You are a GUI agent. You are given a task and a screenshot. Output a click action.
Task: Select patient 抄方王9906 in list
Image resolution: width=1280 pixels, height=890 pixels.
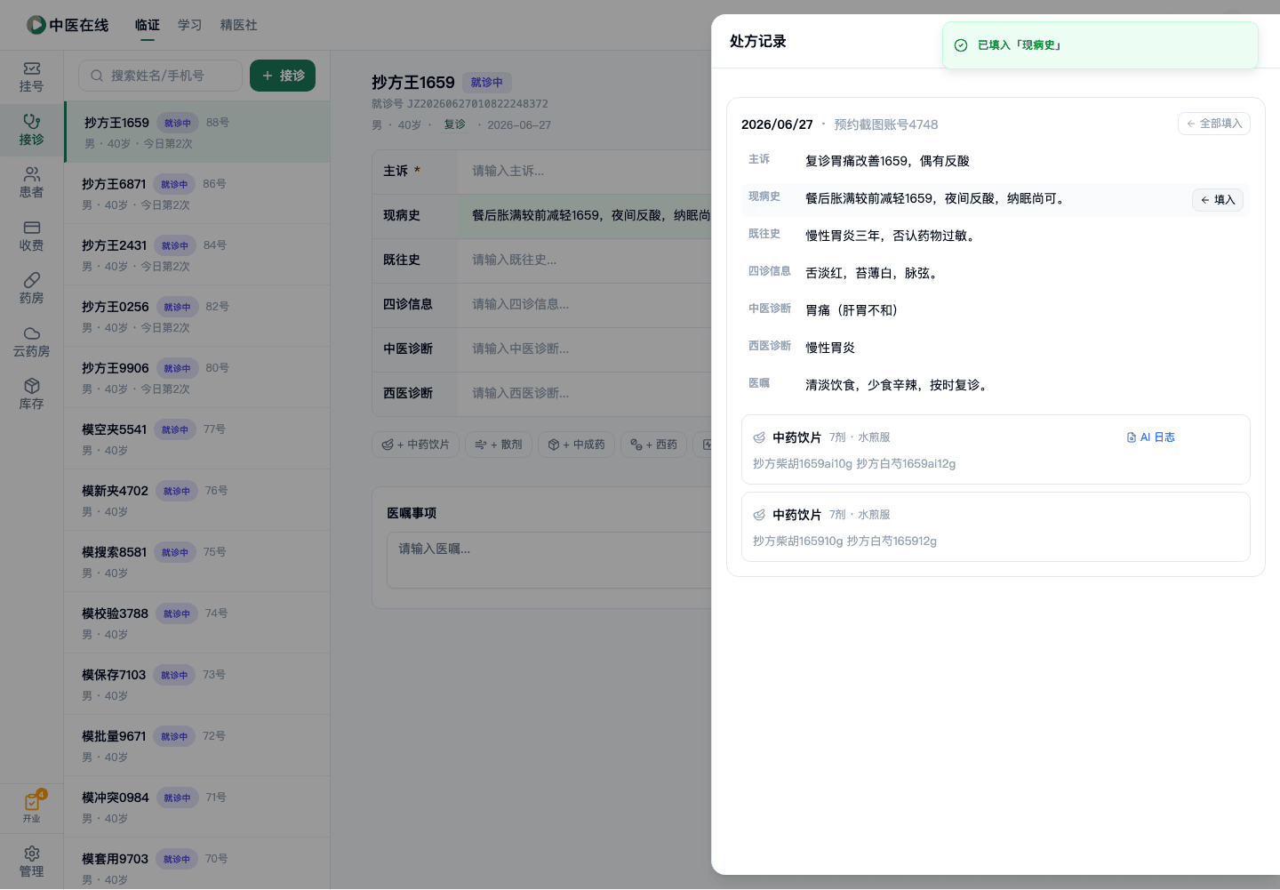point(197,378)
